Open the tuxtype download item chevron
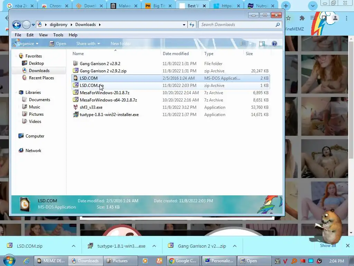The image size is (354, 266). click(x=154, y=246)
